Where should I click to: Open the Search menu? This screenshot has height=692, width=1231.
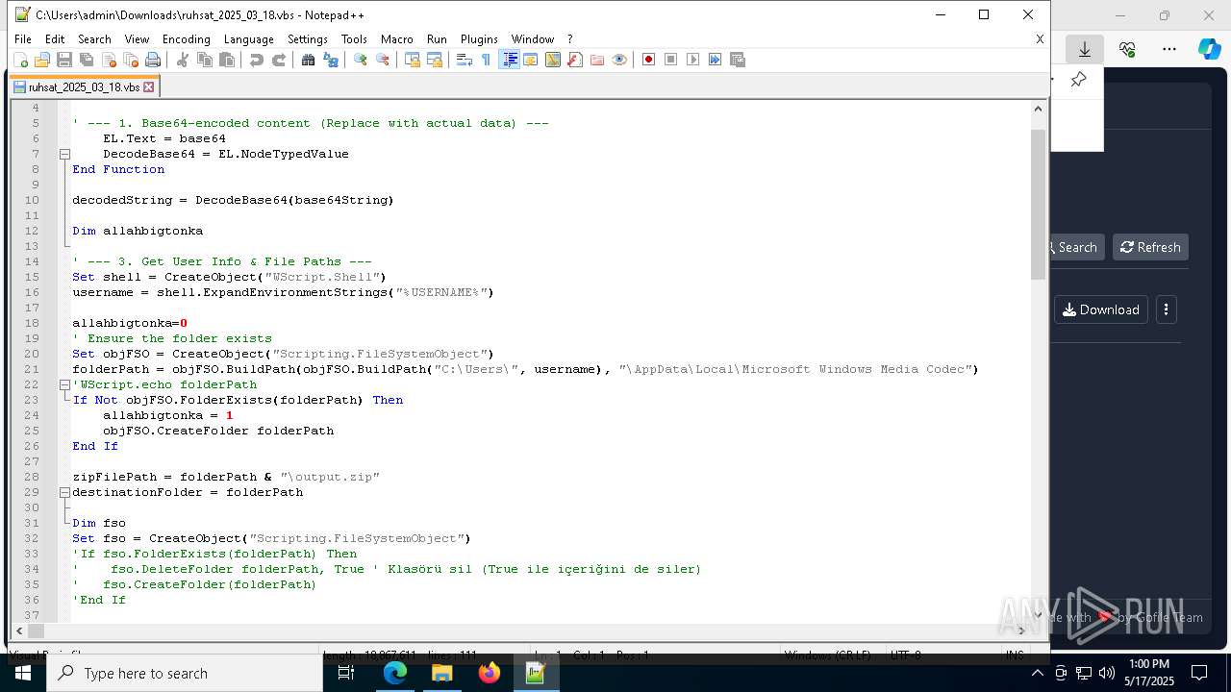pos(94,39)
